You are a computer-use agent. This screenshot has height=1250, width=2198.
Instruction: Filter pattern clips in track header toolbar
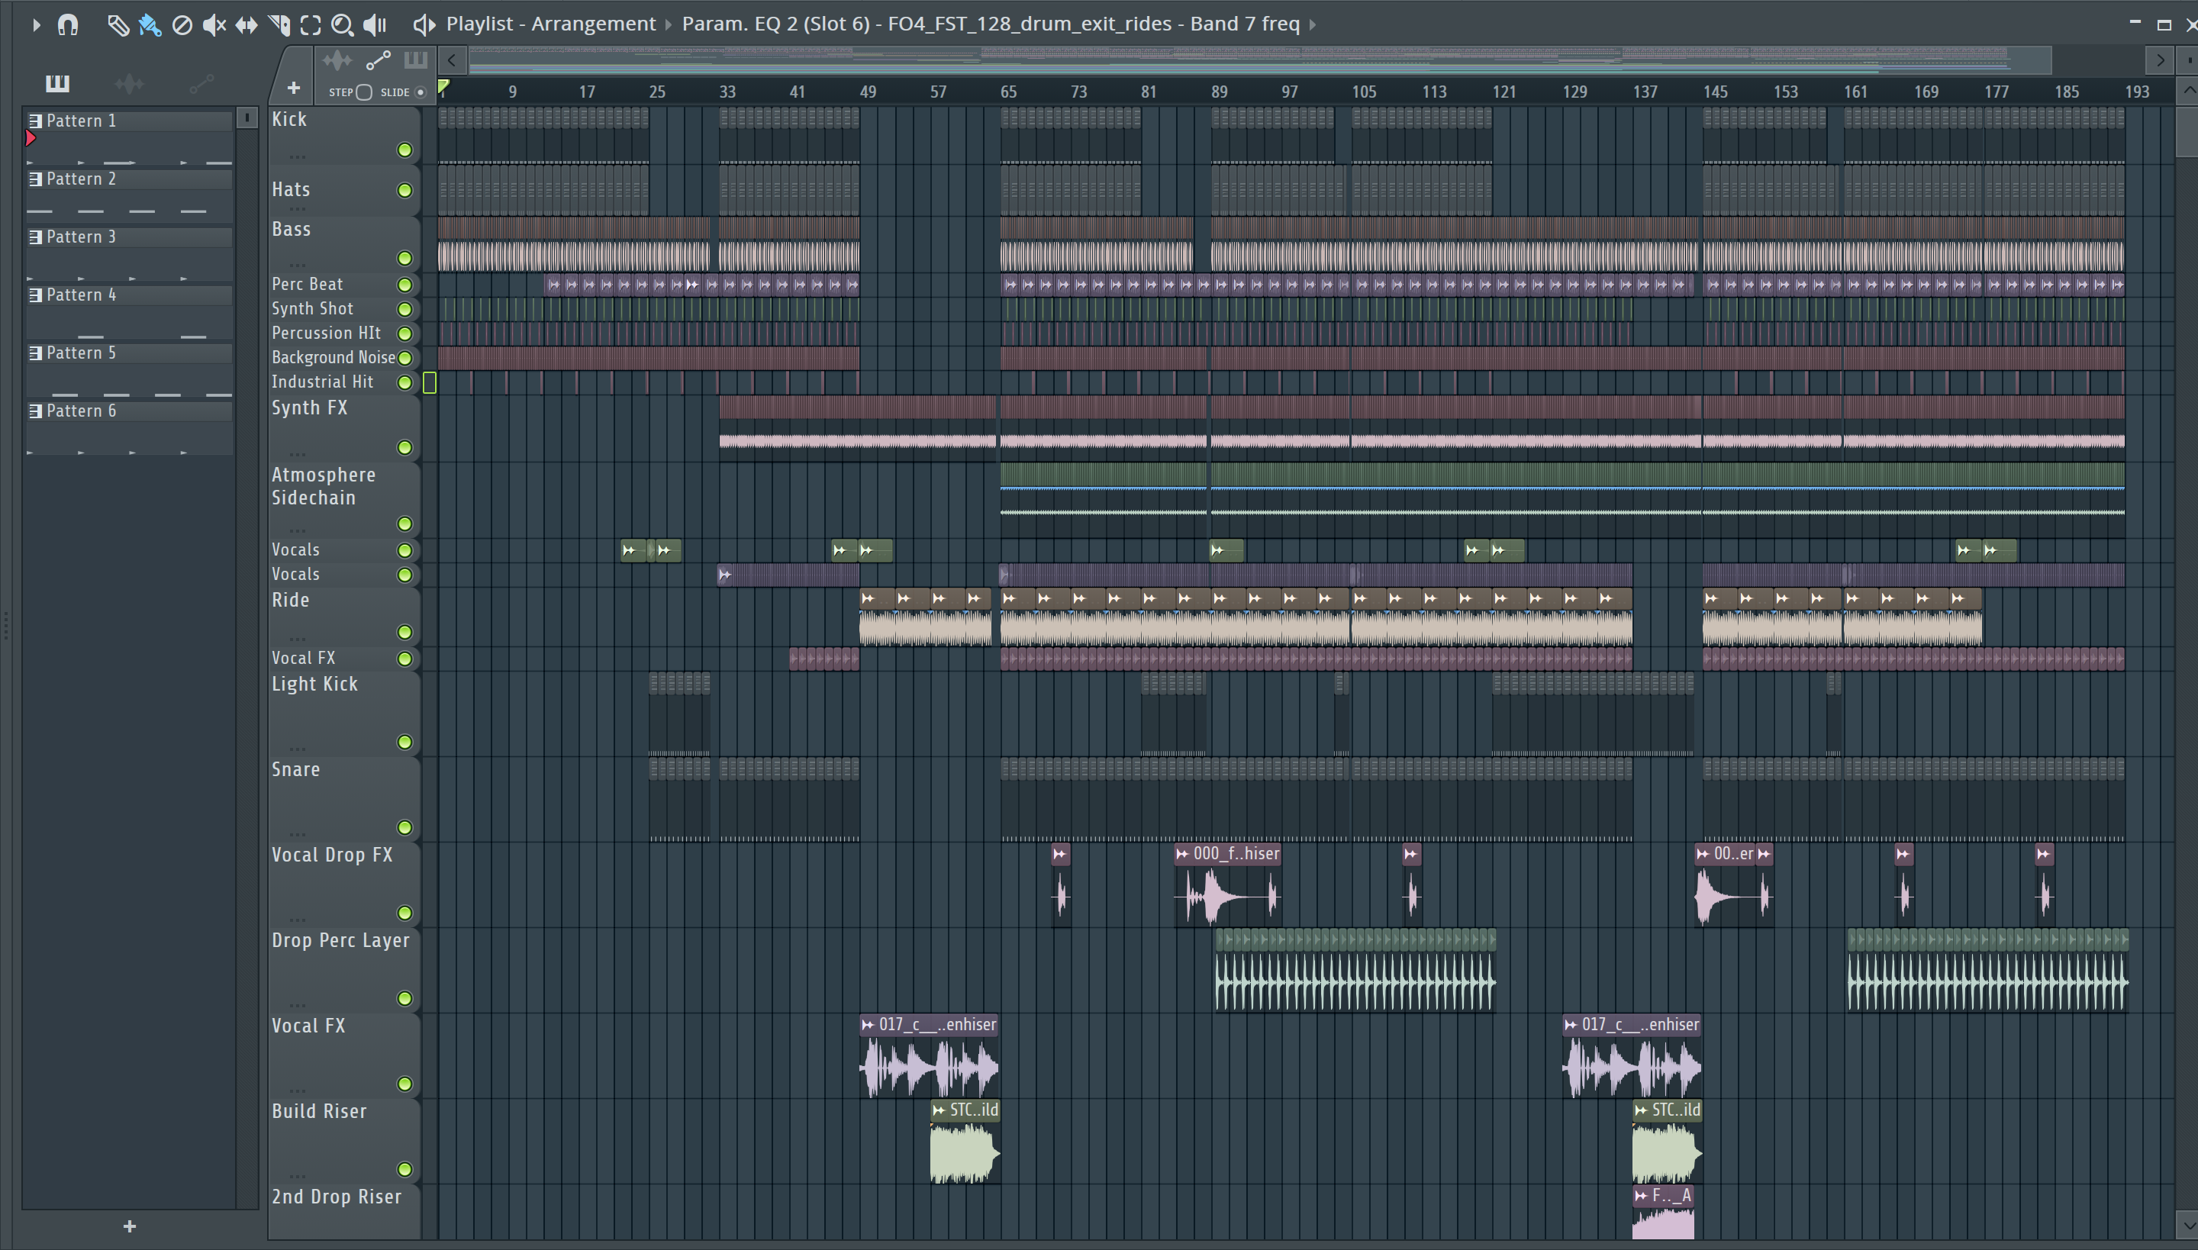pos(415,60)
